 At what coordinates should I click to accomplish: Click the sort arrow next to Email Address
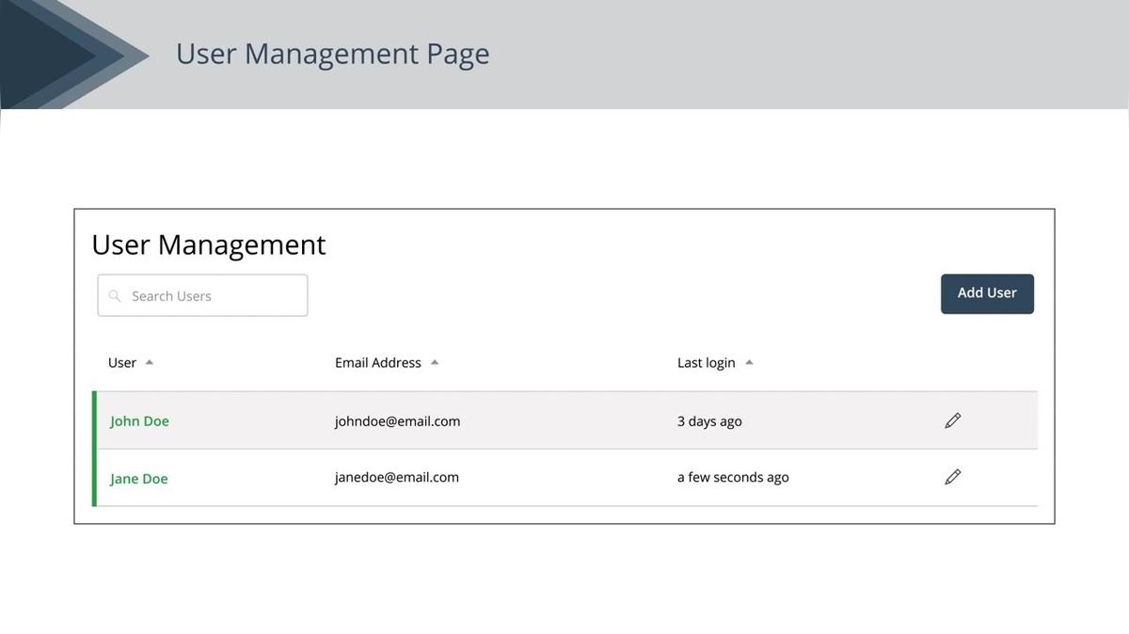pyautogui.click(x=434, y=361)
